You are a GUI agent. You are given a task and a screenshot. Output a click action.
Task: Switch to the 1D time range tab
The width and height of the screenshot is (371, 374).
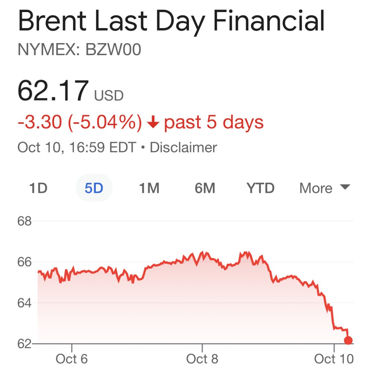[x=38, y=188]
